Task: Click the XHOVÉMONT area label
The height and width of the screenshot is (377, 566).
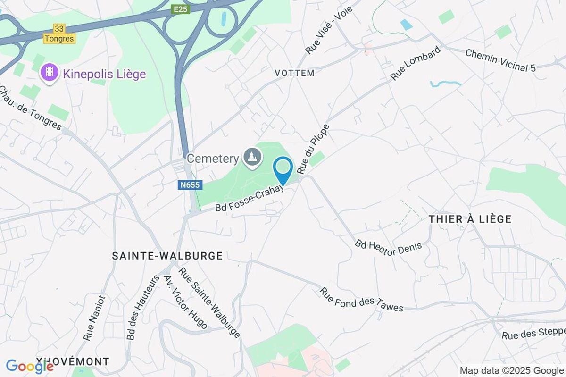Action: coord(72,361)
